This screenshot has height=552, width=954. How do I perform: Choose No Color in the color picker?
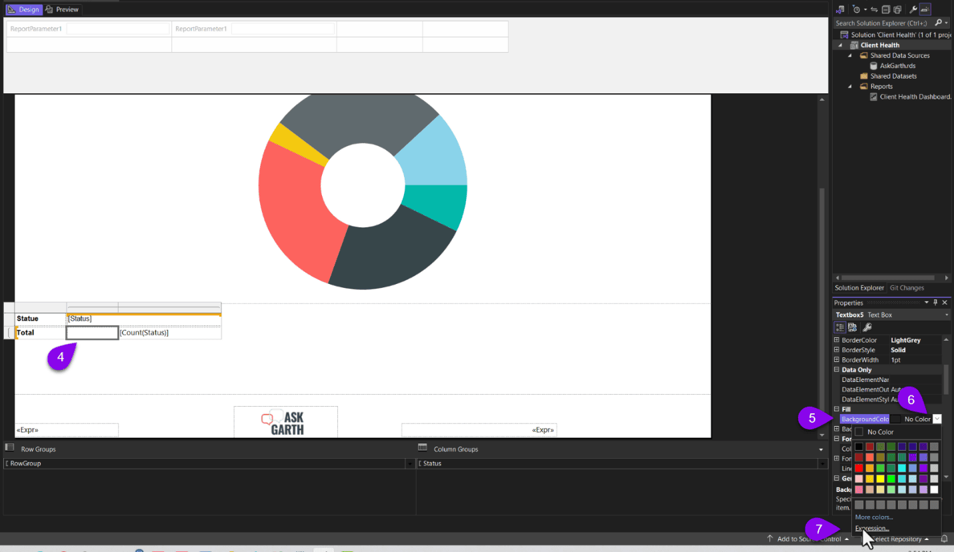click(x=897, y=432)
